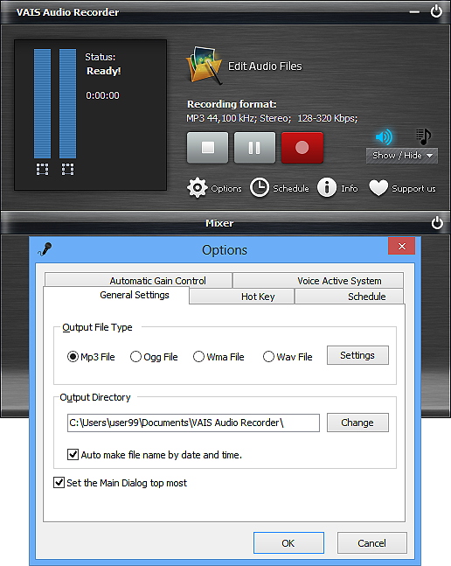
Task: Switch to the Automatic Gain Control tab
Action: pos(138,281)
